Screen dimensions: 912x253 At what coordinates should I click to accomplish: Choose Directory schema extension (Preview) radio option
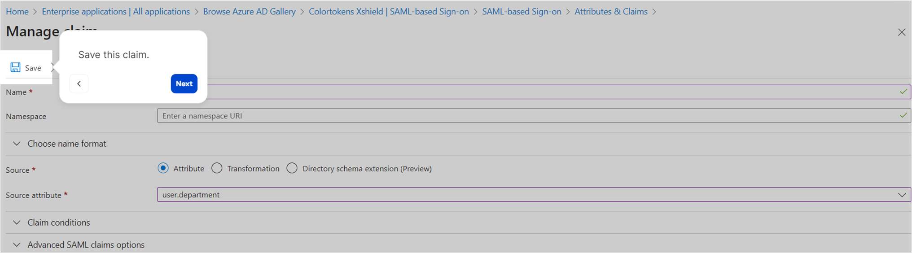292,168
